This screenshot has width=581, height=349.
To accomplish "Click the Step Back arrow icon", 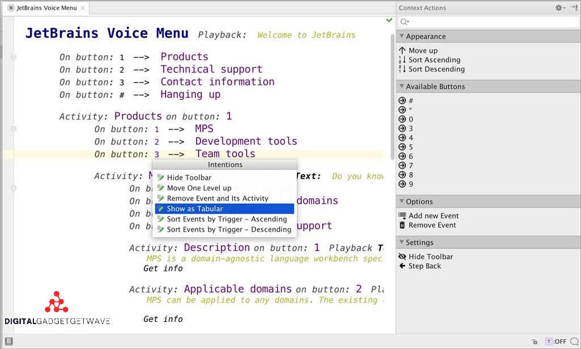I will click(x=403, y=266).
